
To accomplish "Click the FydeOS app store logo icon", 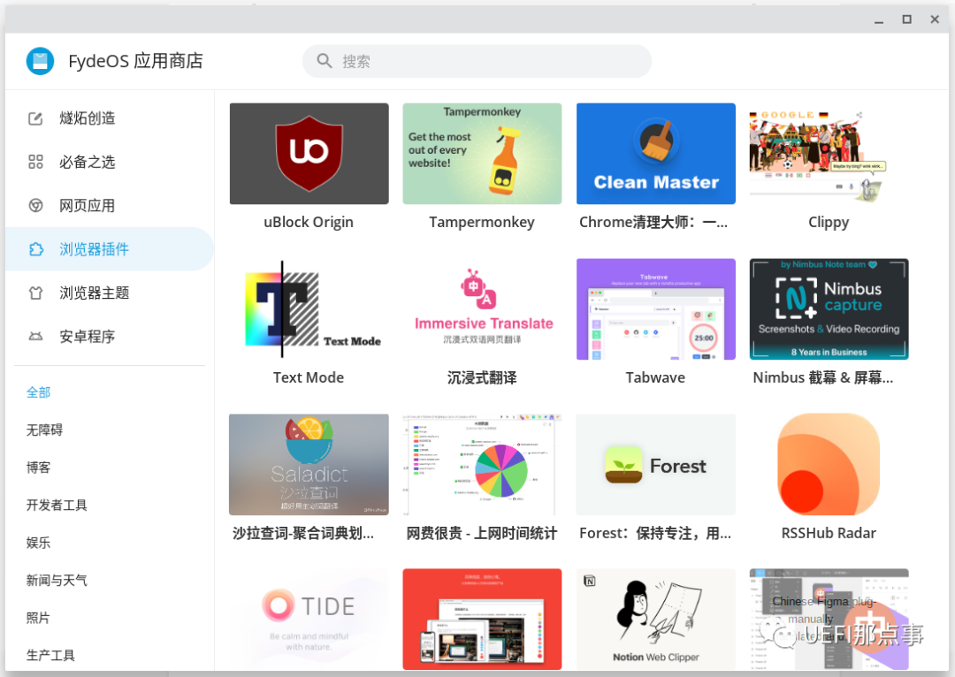I will click(40, 61).
